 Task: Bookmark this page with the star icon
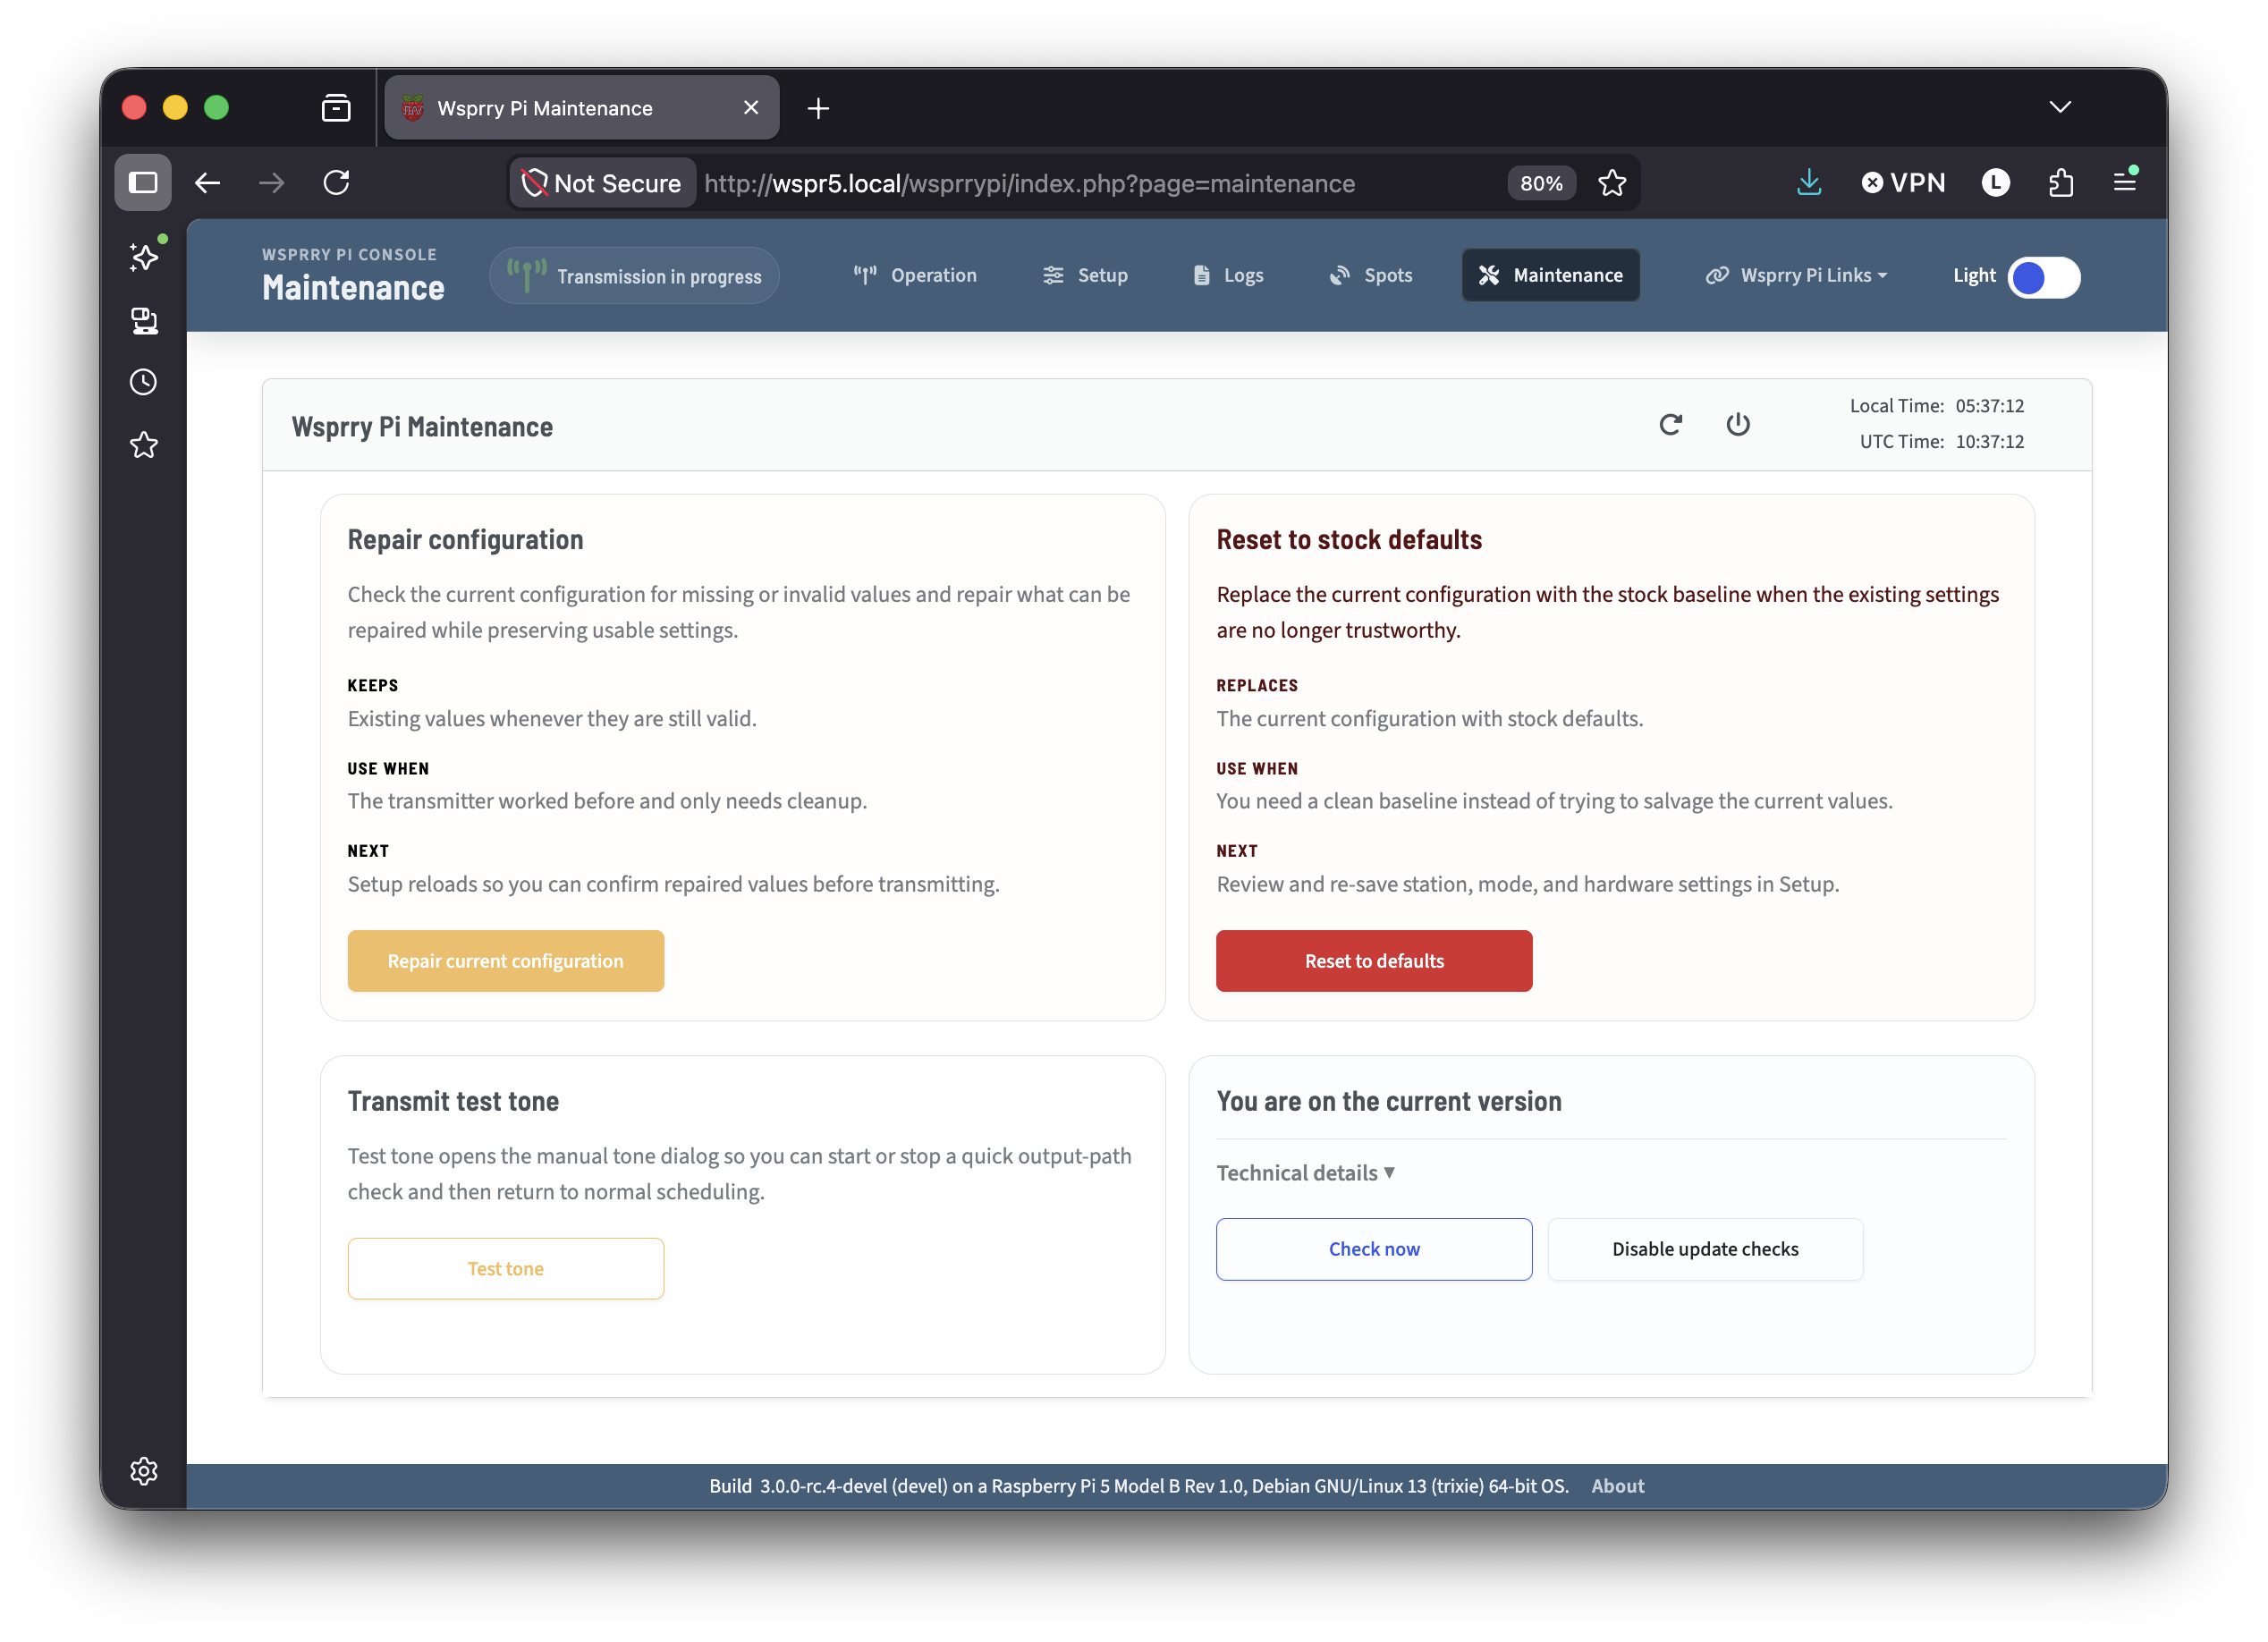[1612, 183]
